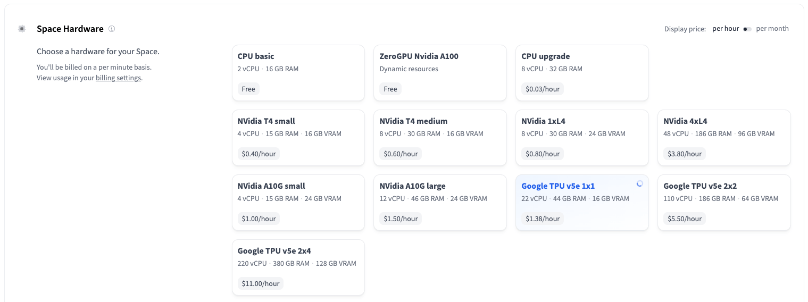Choose the CPU basic hardware option
Viewport: 808px width, 302px height.
click(298, 73)
